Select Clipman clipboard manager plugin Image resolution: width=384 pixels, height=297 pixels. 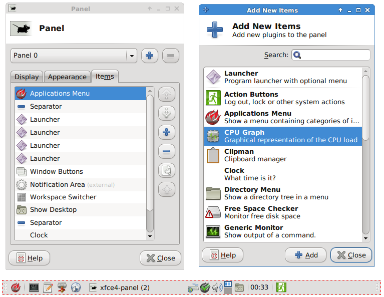[283, 155]
